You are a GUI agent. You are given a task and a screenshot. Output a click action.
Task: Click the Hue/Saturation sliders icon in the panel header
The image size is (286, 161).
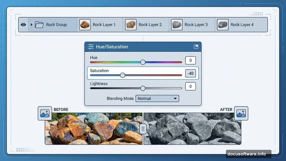click(91, 47)
